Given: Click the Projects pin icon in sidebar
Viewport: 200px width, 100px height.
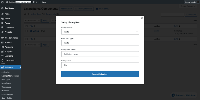Looking at the screenshot, I should [x=2, y=32].
